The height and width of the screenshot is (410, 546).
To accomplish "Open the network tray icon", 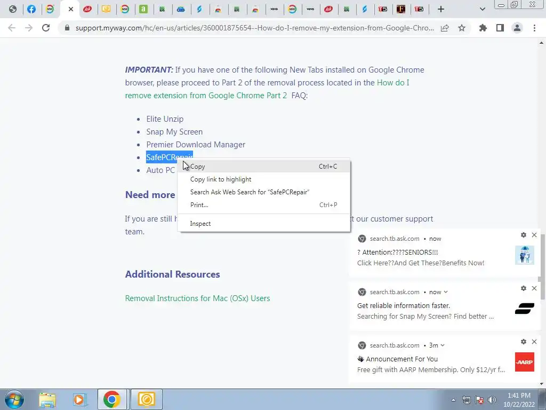I will click(466, 400).
